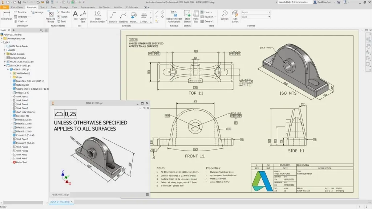Collapse the Origin folder in the model tree

click(x=11, y=77)
